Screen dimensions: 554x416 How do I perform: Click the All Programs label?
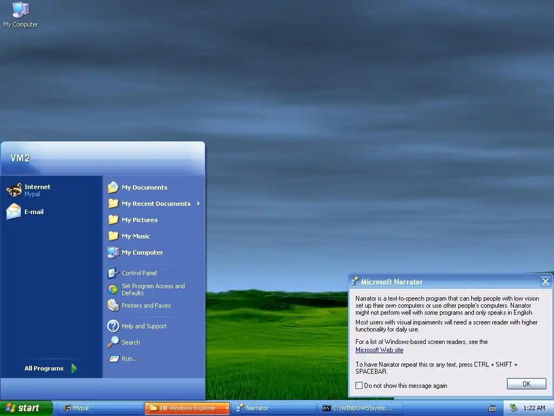click(44, 368)
